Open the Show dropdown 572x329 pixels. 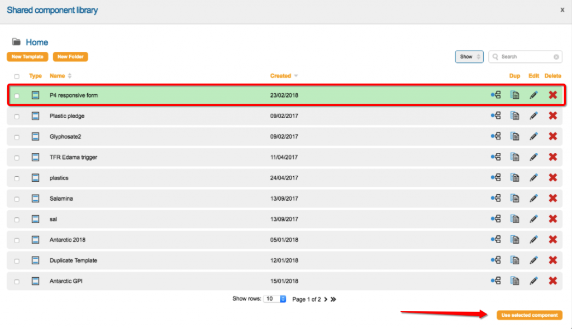pos(469,57)
